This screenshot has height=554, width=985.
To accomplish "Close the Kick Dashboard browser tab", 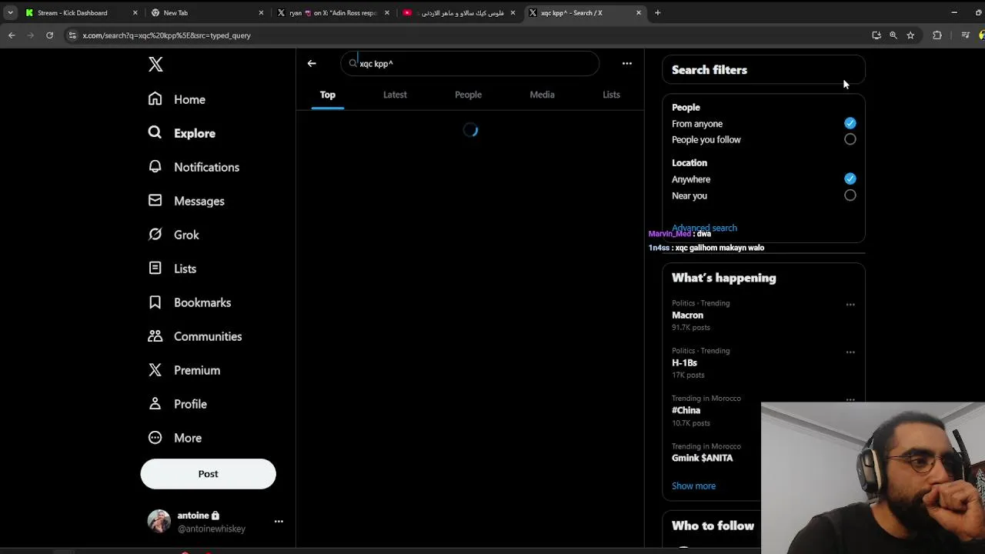I will 135,12.
